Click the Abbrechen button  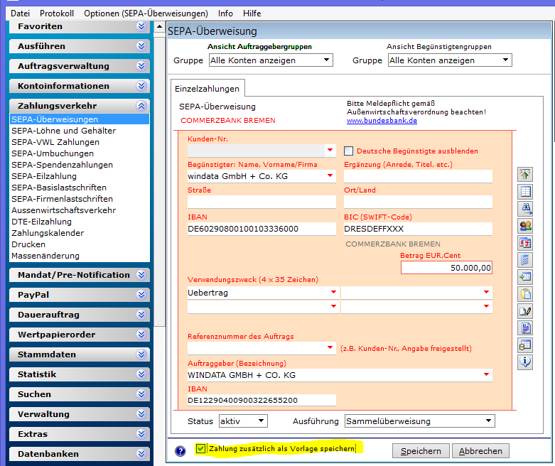480,451
